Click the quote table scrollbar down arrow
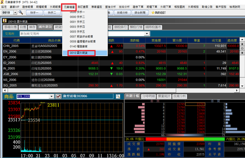 (x=242, y=86)
